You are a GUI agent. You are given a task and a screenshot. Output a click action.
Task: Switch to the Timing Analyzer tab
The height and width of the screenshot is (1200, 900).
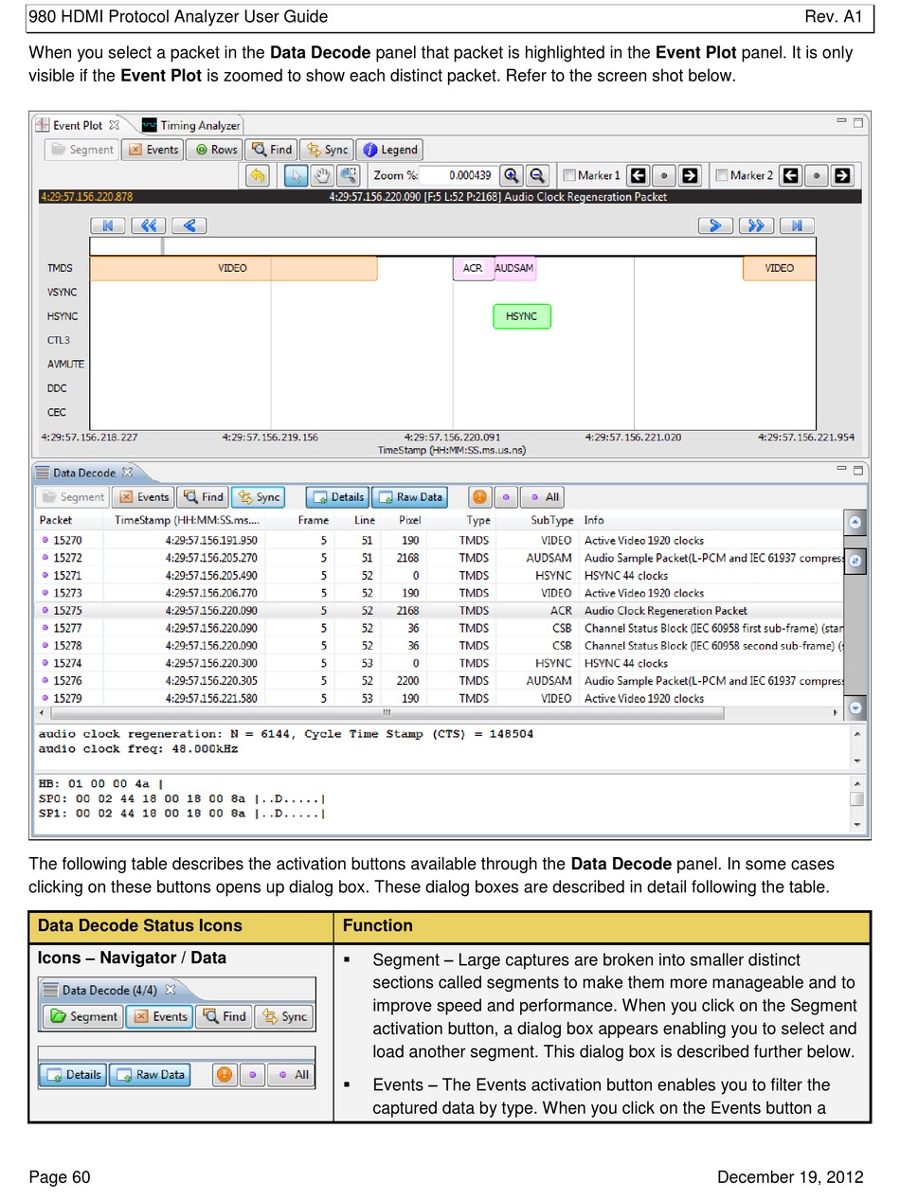pyautogui.click(x=190, y=125)
